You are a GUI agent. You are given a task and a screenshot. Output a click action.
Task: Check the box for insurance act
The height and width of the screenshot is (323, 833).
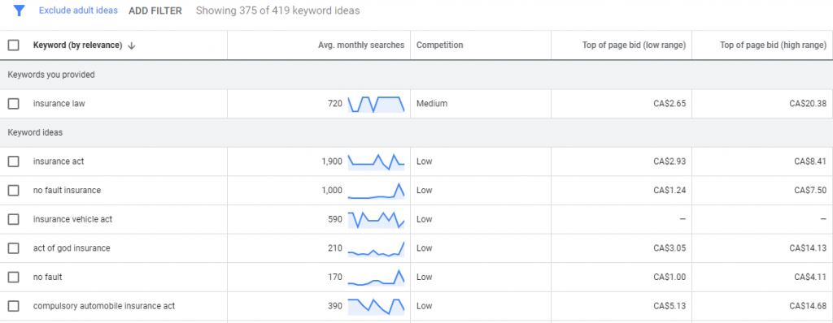[13, 161]
